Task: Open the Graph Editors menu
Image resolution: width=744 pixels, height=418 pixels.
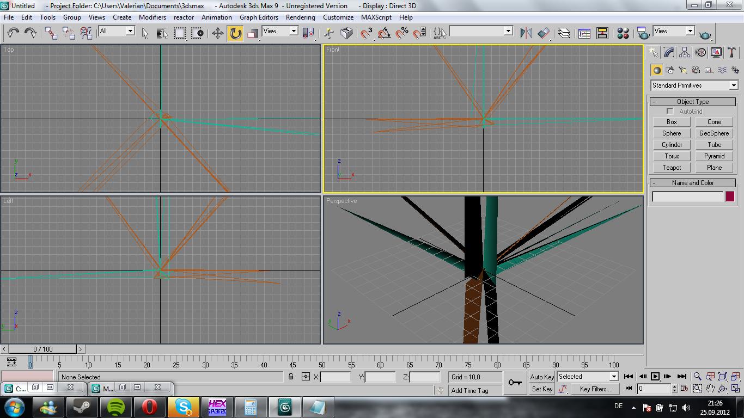Action: [x=259, y=17]
